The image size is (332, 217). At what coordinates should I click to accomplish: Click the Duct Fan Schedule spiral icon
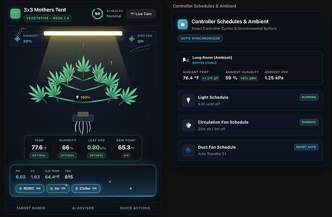coord(188,150)
